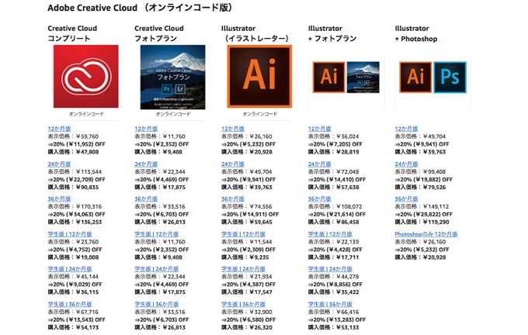This screenshot has width=528, height=335.
Task: Open 12か月版 link under Illustrator (イラストレーター)
Action: click(233, 129)
